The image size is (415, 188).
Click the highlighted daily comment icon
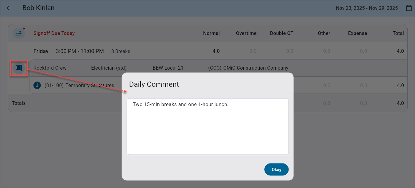[19, 68]
